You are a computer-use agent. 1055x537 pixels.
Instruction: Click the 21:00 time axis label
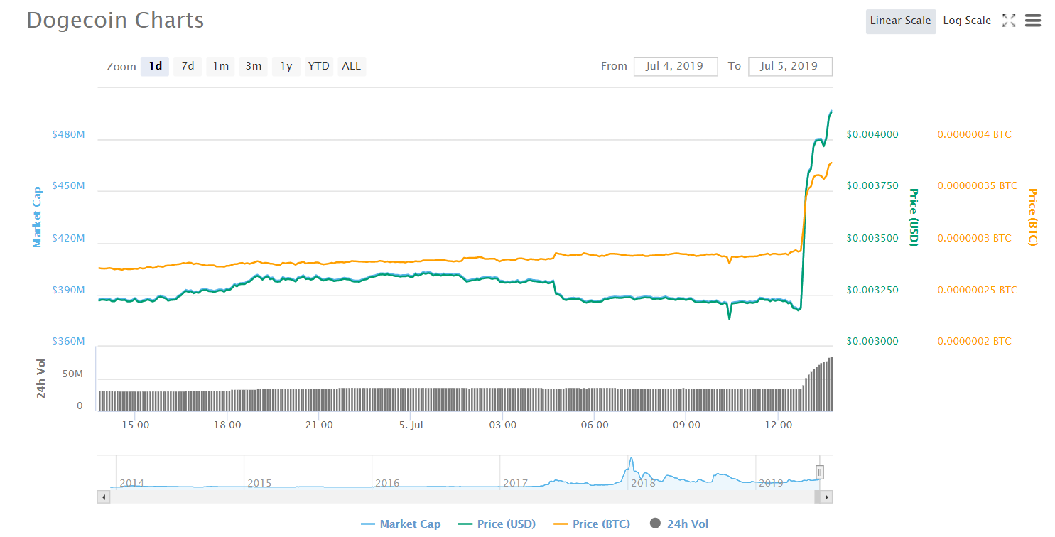pyautogui.click(x=319, y=425)
